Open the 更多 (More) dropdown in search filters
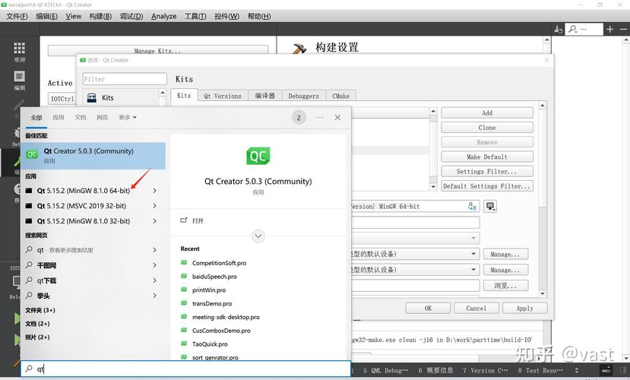630x380 pixels. (x=128, y=117)
